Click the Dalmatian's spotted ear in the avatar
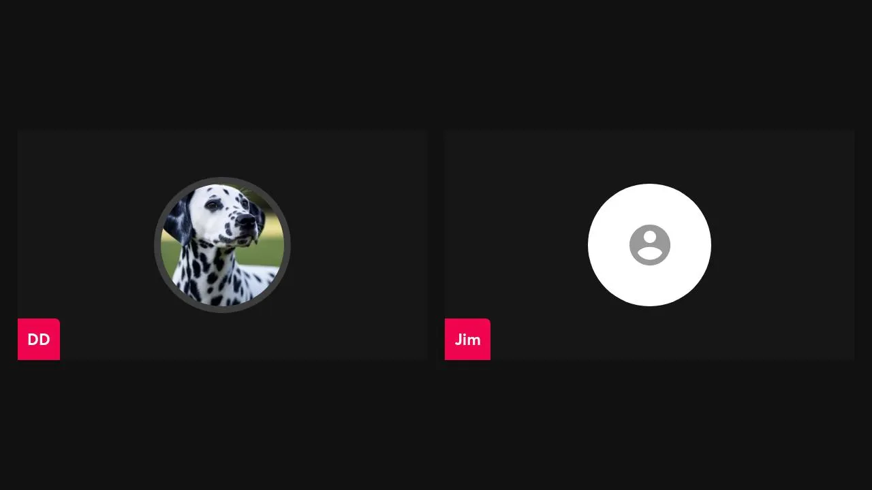 [174, 221]
